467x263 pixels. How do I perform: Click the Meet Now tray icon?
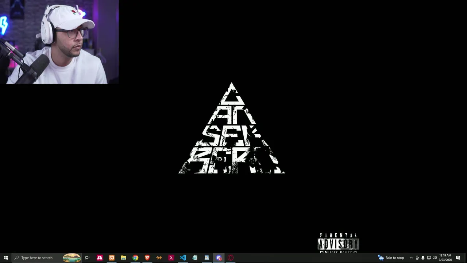pos(417,258)
